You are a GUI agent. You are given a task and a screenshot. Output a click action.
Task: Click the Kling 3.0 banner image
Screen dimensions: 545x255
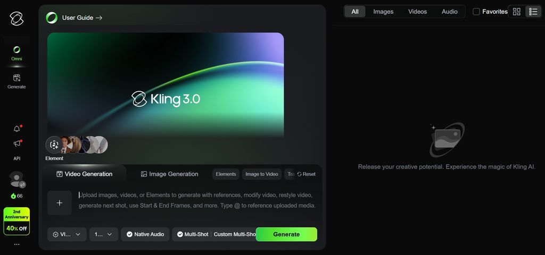coord(166,85)
